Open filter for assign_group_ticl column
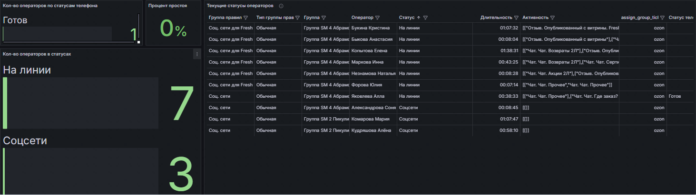This screenshot has height=195, width=696. click(662, 18)
